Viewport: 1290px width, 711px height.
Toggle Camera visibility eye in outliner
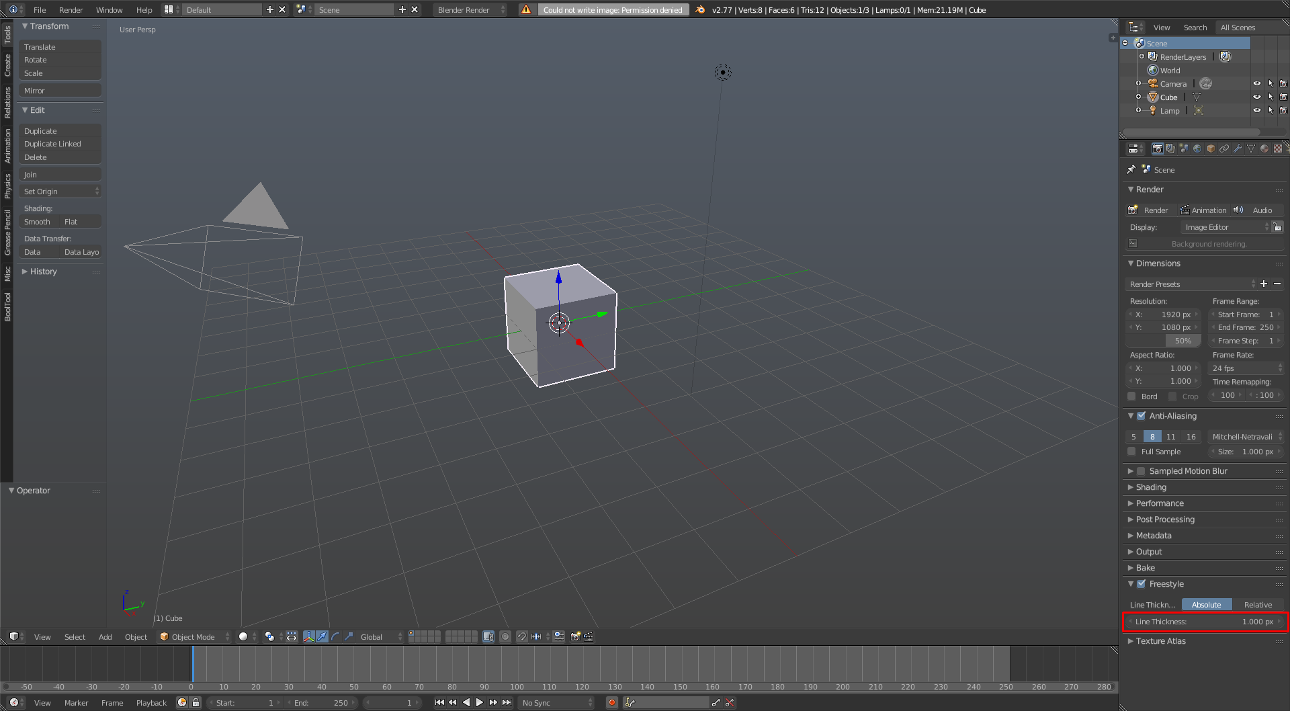point(1256,83)
